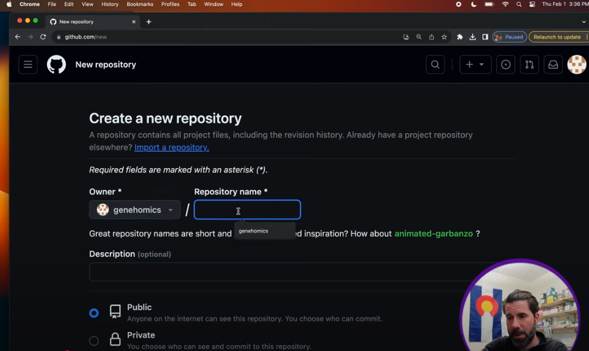Open the user avatar menu in header

coord(577,64)
